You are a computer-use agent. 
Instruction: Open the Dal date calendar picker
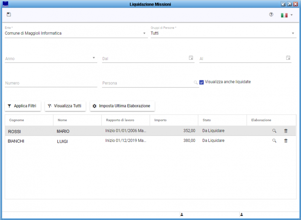(191, 58)
